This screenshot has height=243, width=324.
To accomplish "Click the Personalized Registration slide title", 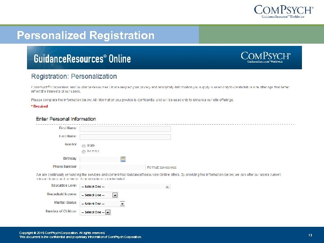I will (x=85, y=35).
